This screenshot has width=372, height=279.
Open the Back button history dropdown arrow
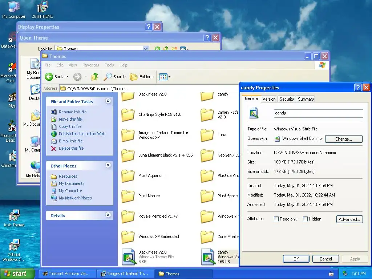(67, 77)
